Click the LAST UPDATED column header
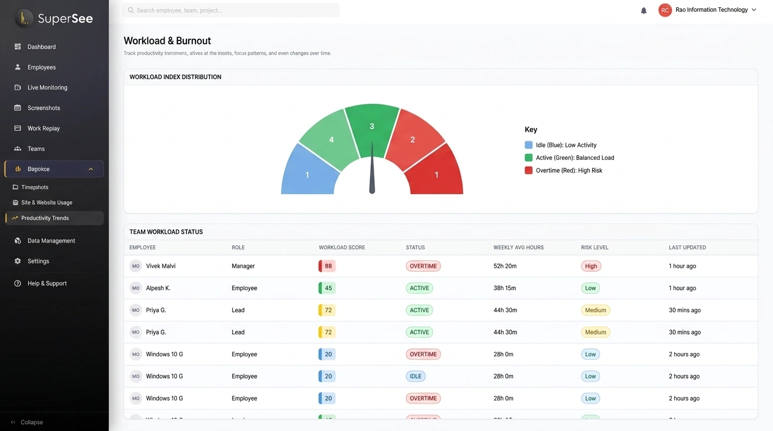Viewport: 773px width, 431px height. (687, 247)
